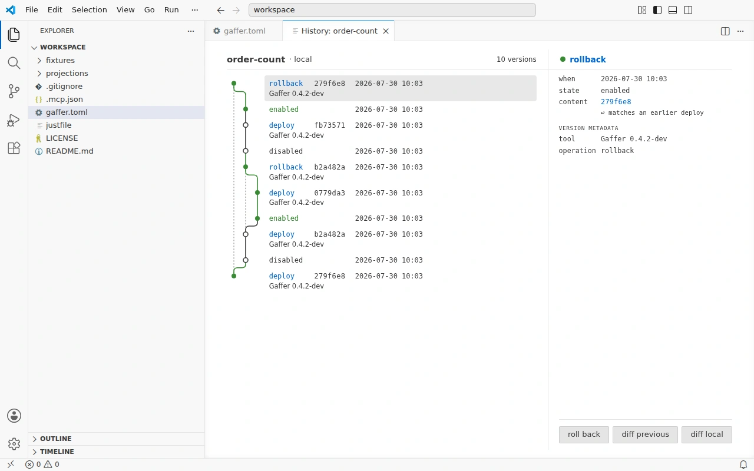Open editor More Actions ellipsis

coord(740,31)
